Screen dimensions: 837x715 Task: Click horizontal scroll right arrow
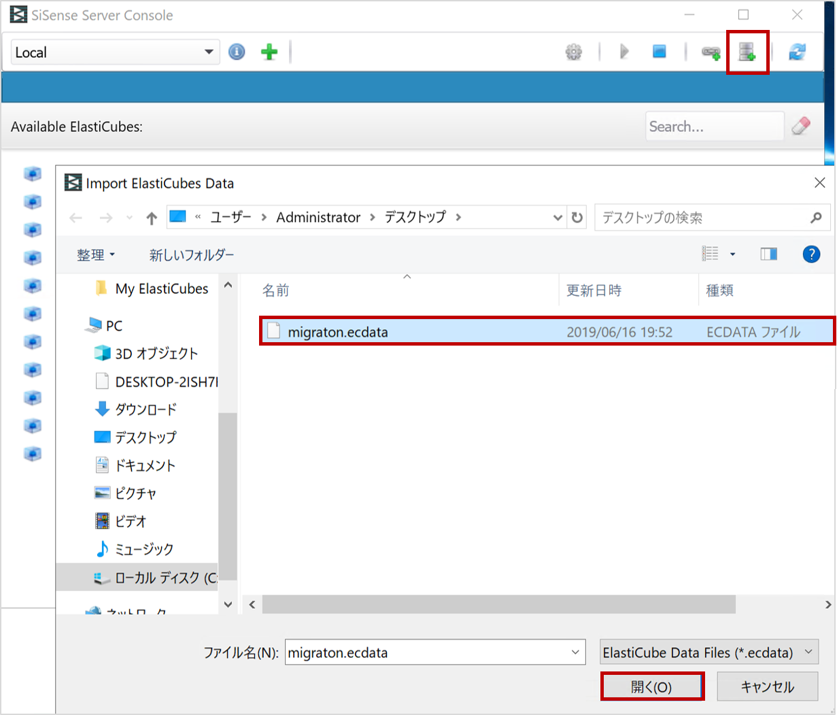[827, 604]
